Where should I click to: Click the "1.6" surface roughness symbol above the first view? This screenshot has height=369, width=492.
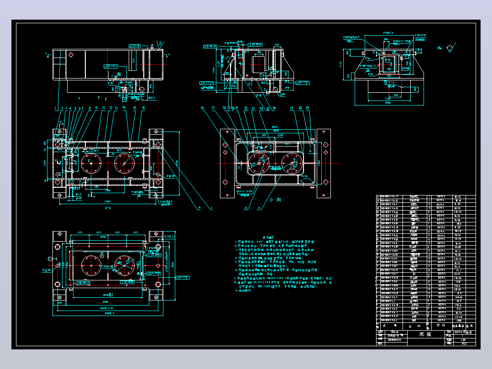160,44
